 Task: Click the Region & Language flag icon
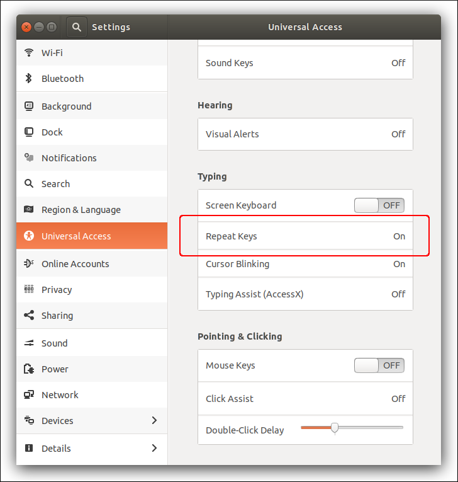click(29, 209)
